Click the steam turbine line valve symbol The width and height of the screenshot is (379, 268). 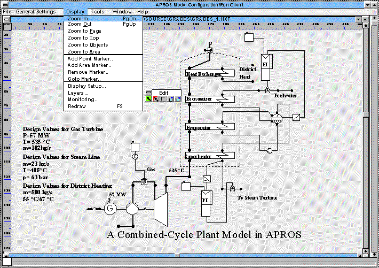232,188
